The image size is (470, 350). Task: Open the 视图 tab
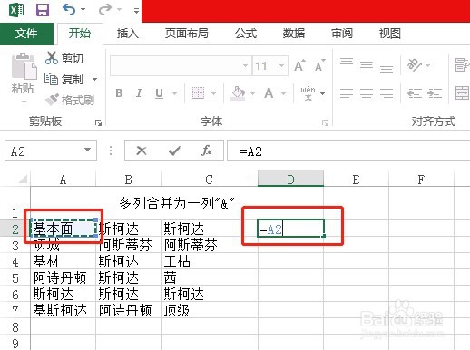(389, 34)
